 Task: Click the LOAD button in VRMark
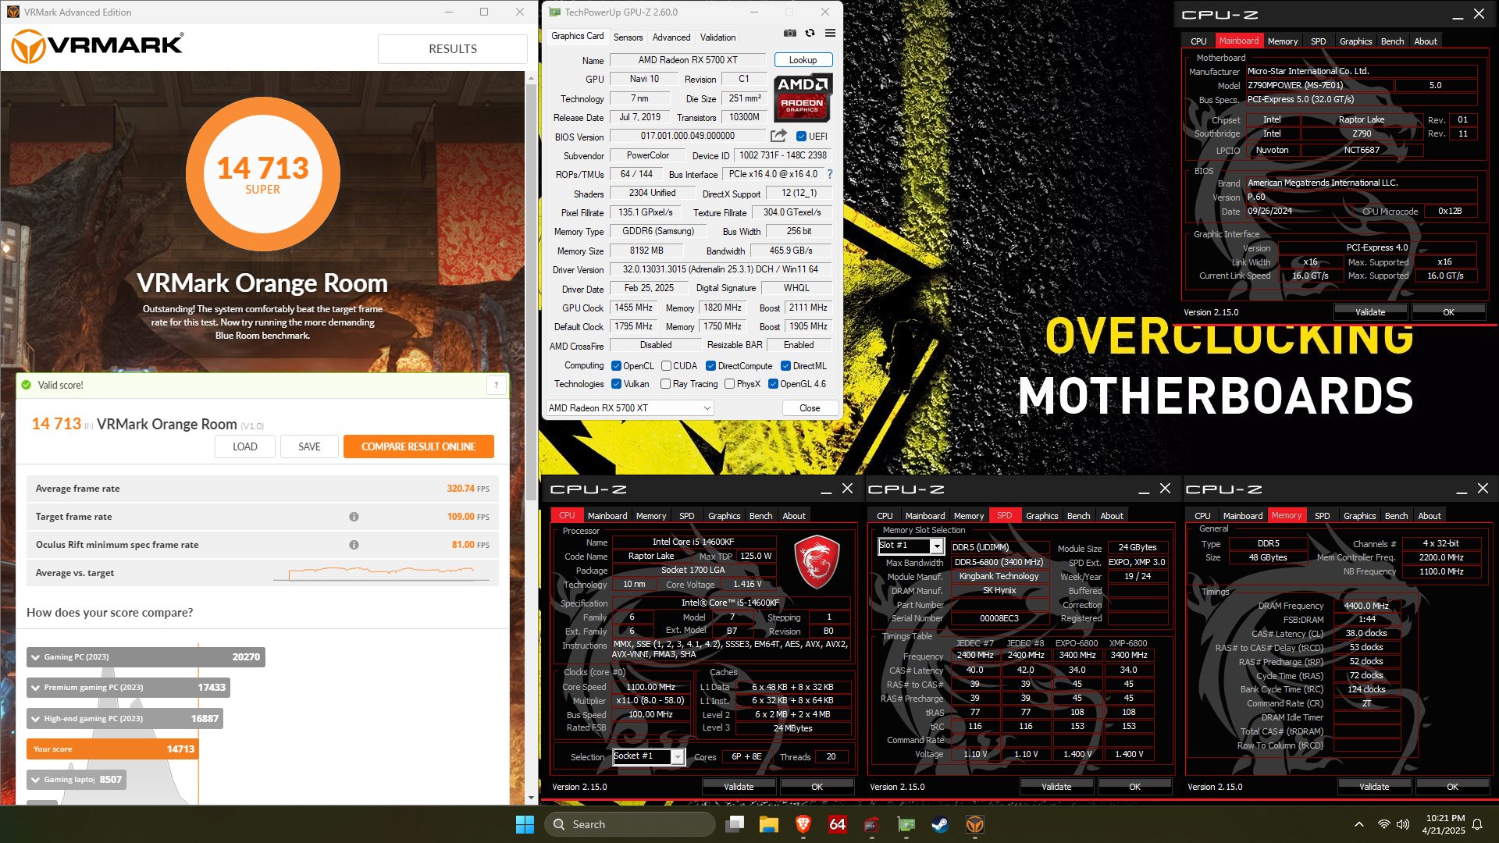click(x=245, y=446)
